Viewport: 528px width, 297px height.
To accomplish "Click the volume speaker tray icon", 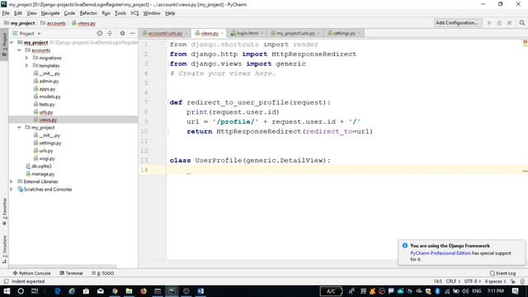I will point(465,291).
